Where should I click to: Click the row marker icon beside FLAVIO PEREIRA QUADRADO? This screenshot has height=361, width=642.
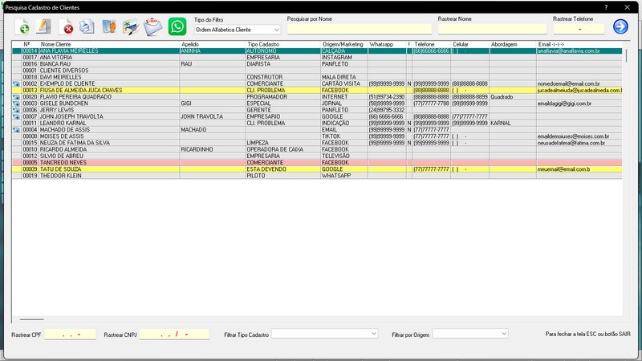16,97
